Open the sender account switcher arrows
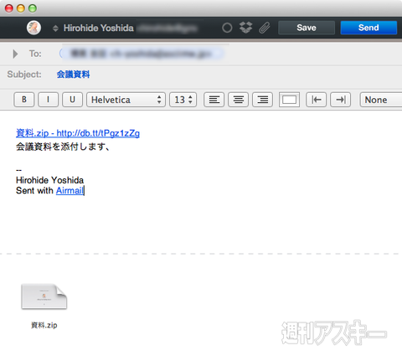402x361 pixels. tap(55, 28)
